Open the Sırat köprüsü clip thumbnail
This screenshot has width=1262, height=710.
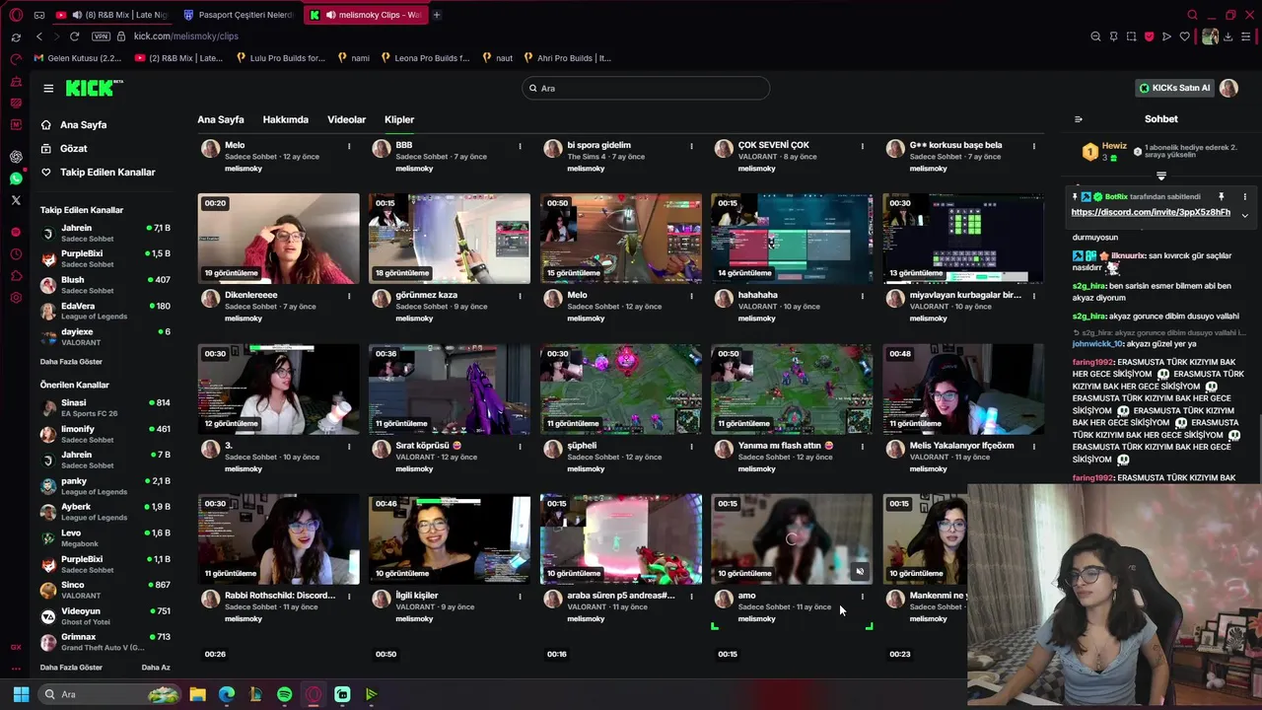[x=449, y=389]
